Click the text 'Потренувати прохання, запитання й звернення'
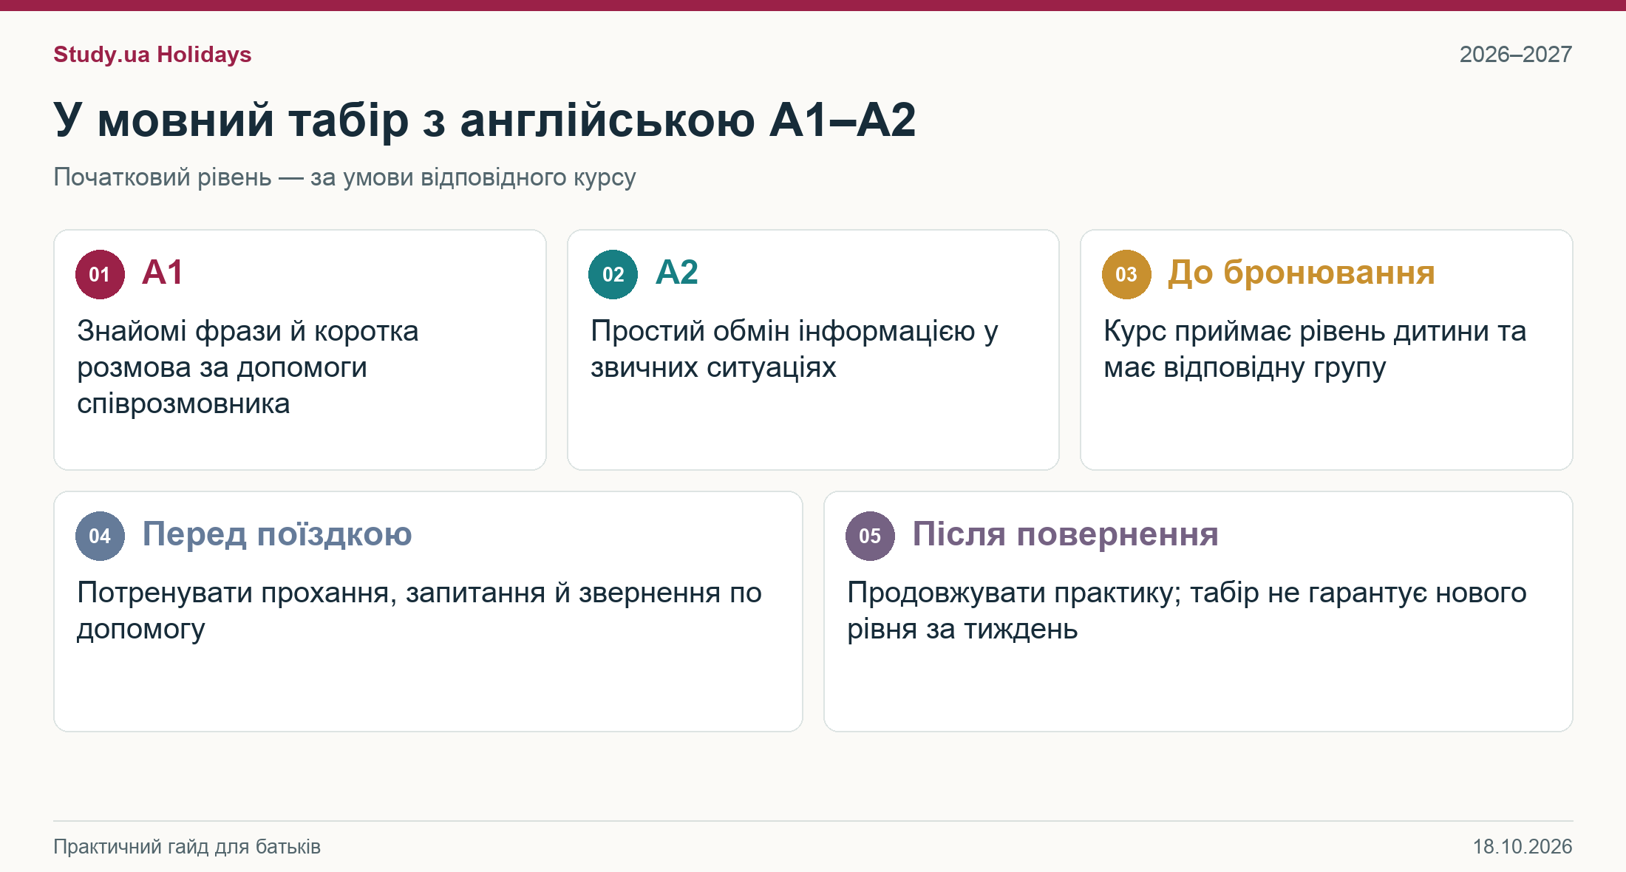Image resolution: width=1626 pixels, height=872 pixels. pos(399,593)
